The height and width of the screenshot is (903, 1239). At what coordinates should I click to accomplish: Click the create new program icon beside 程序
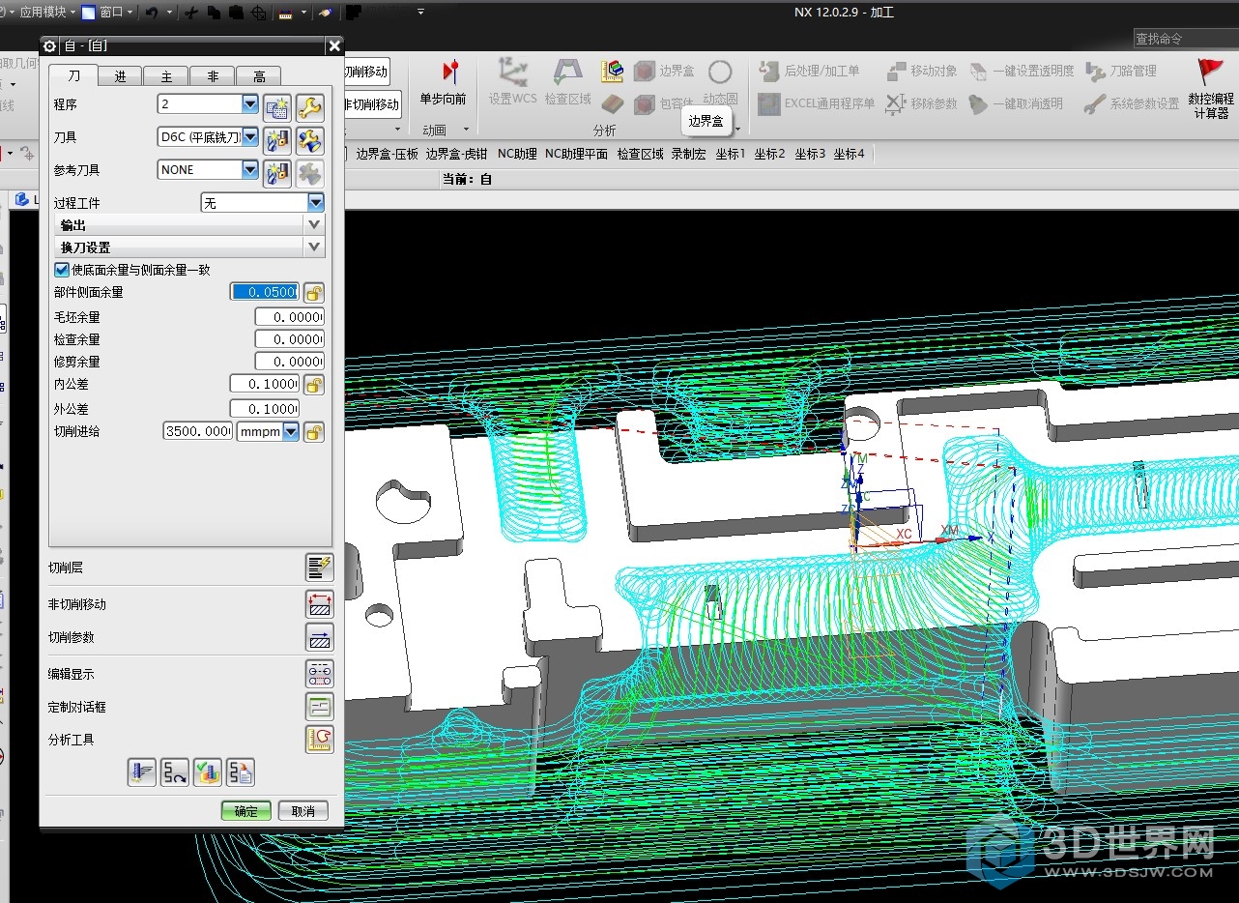tap(277, 107)
